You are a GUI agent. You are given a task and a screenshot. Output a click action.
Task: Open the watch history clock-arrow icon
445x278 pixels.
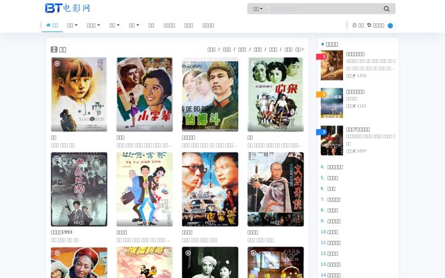(x=369, y=25)
